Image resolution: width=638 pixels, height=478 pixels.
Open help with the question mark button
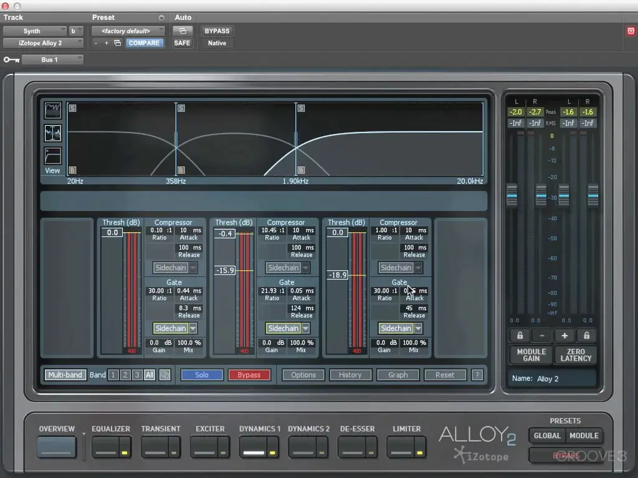pos(477,375)
